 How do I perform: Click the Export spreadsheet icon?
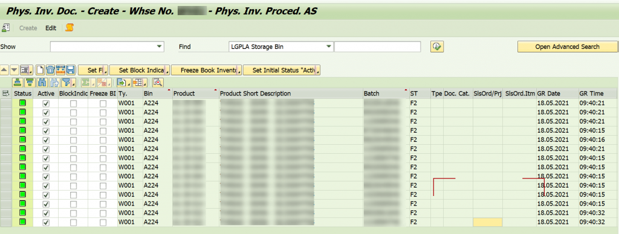point(123,83)
